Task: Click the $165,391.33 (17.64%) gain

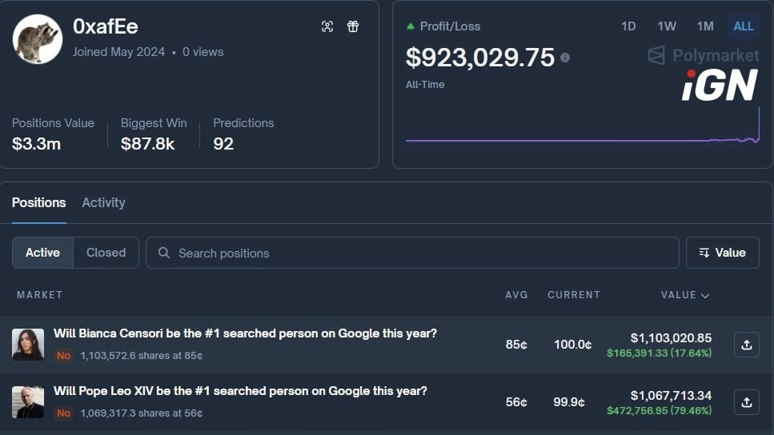Action: pos(659,353)
